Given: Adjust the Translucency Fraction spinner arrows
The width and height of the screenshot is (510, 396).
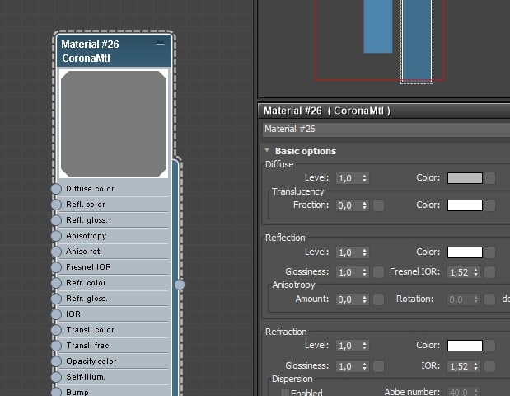Looking at the screenshot, I should click(365, 205).
